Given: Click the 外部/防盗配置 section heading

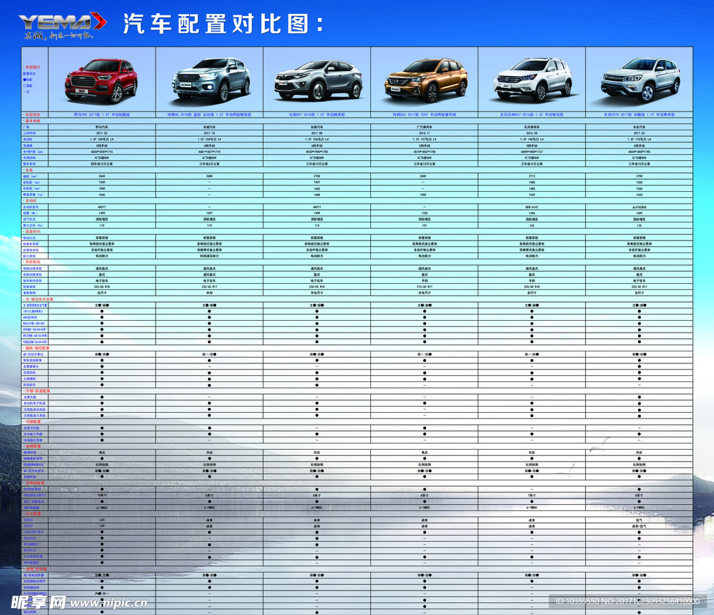Looking at the screenshot, I should point(37,391).
